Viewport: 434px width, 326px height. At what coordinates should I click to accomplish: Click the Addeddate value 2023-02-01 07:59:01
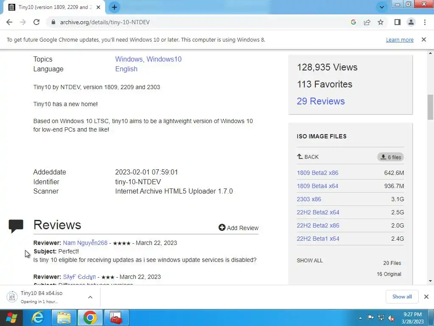click(146, 172)
